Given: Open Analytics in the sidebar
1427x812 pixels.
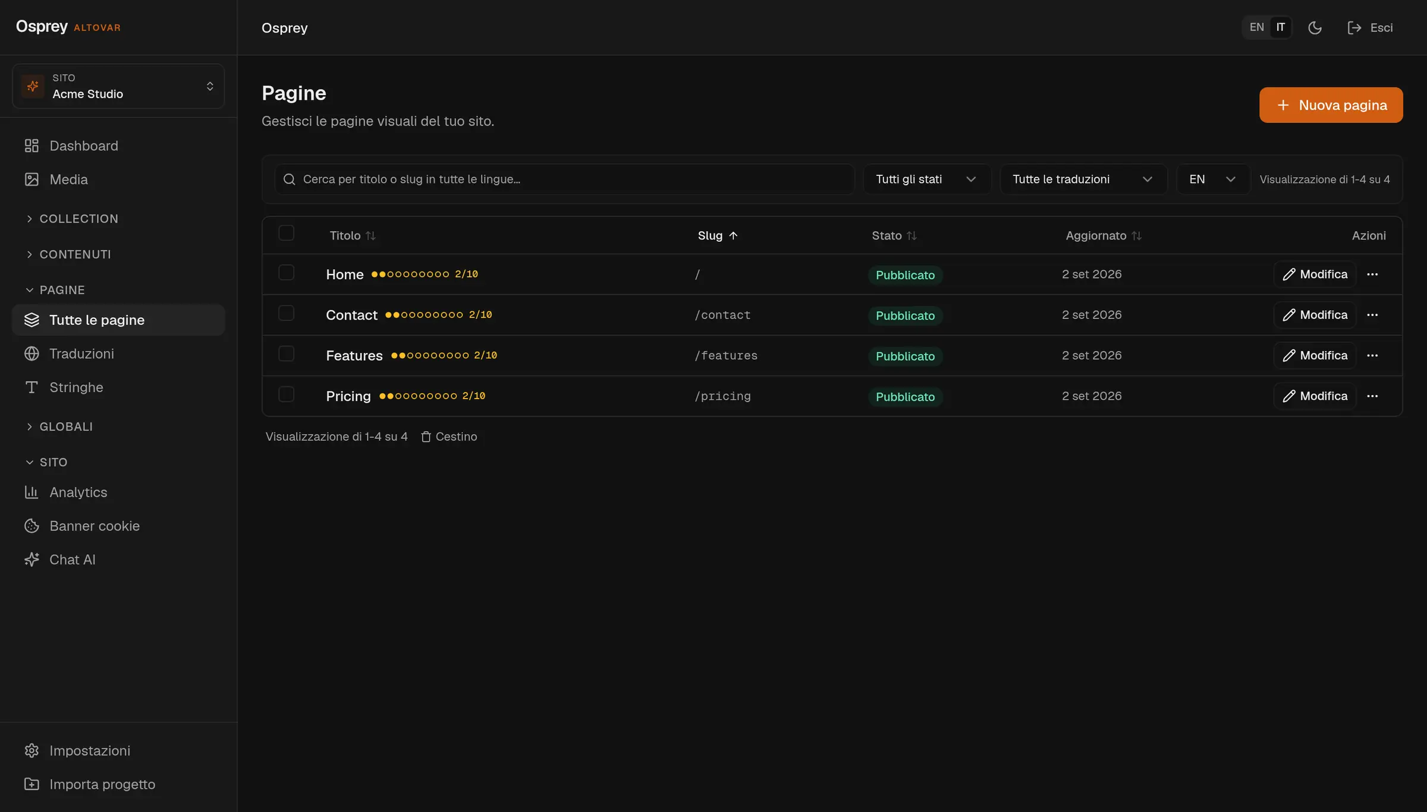Looking at the screenshot, I should tap(118, 492).
